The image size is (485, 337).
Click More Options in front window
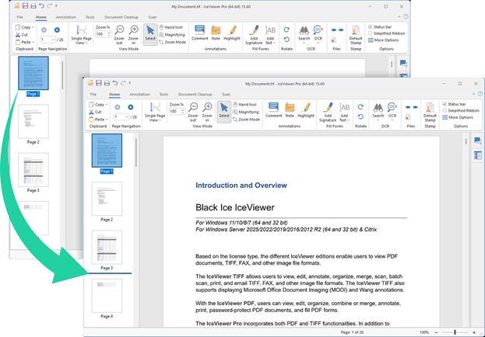pos(460,117)
